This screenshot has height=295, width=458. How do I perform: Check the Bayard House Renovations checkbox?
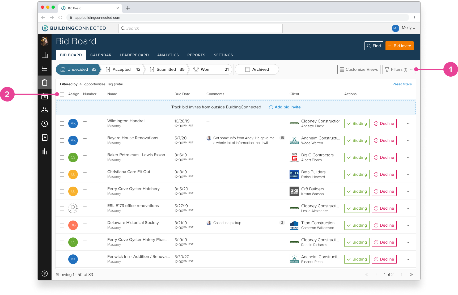[62, 140]
